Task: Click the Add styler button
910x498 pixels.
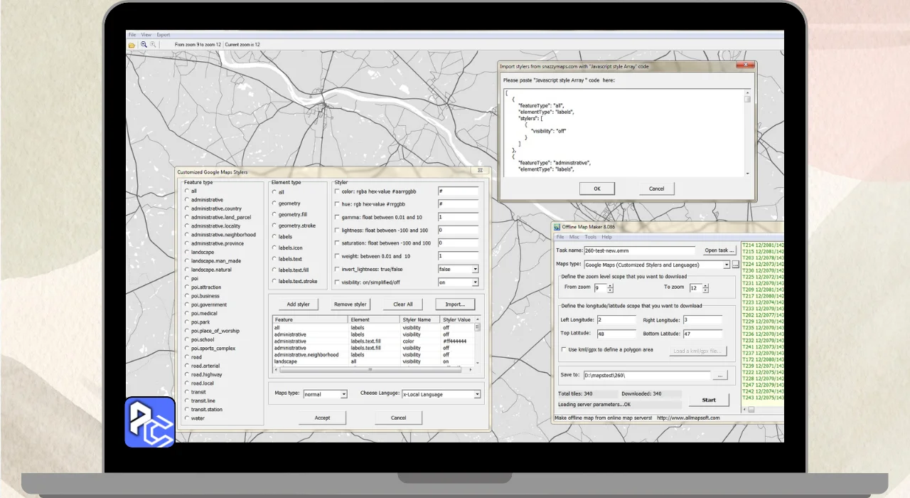Action: click(298, 304)
